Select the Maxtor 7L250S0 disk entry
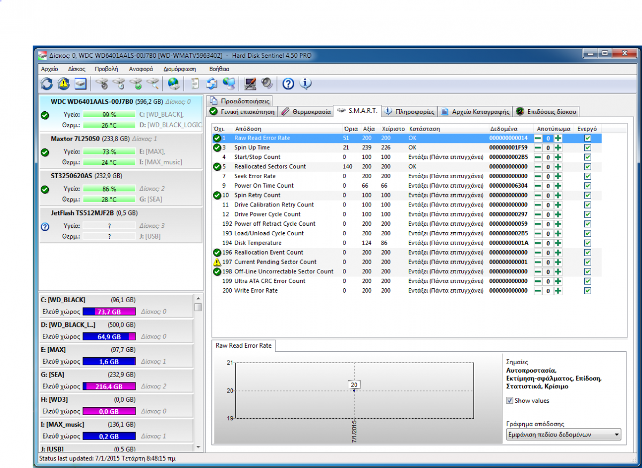This screenshot has width=642, height=468. (x=121, y=151)
